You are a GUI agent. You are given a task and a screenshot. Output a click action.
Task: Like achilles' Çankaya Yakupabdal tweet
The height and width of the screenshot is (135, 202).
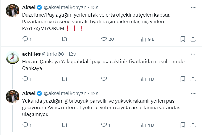(x=104, y=79)
